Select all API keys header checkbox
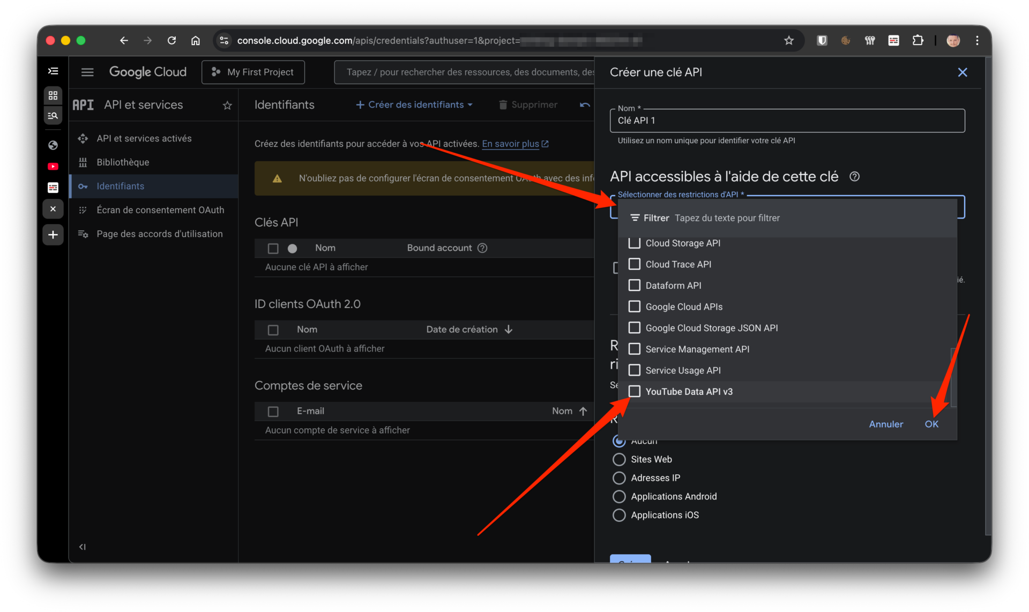The image size is (1029, 612). click(273, 248)
